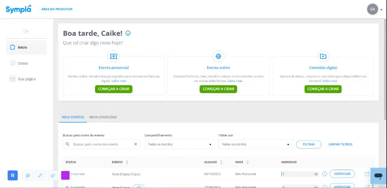Image resolution: width=387 pixels, height=188 pixels.
Task: Open Saiba mais for Conteúdo digital
Action: [x=330, y=81]
